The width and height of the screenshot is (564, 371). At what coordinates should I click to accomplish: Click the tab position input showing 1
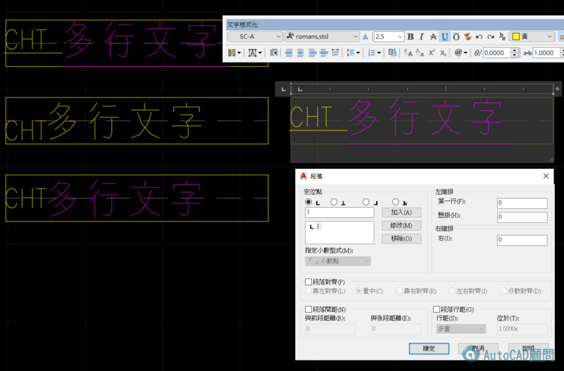pyautogui.click(x=339, y=212)
